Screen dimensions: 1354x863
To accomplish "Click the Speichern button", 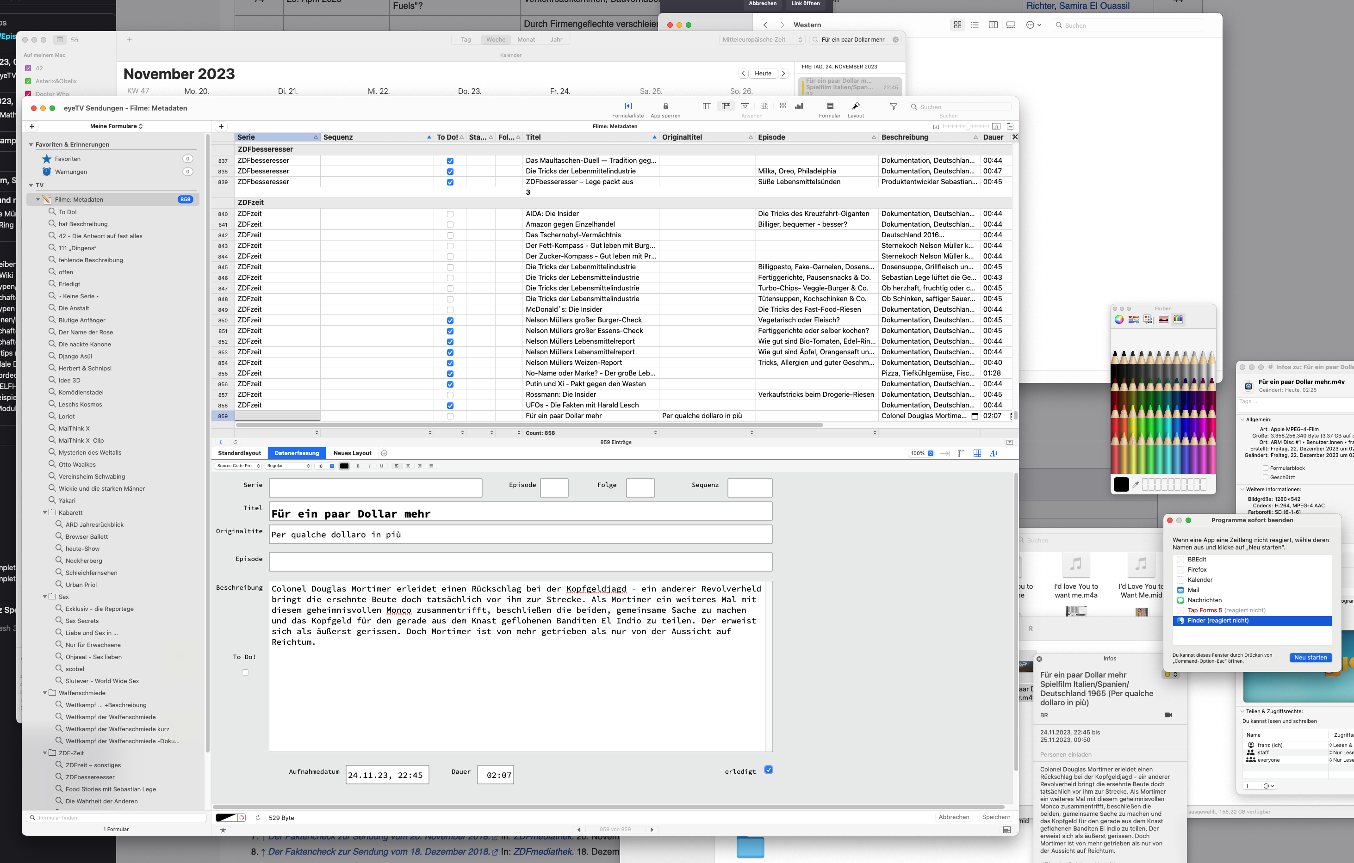I will click(996, 817).
